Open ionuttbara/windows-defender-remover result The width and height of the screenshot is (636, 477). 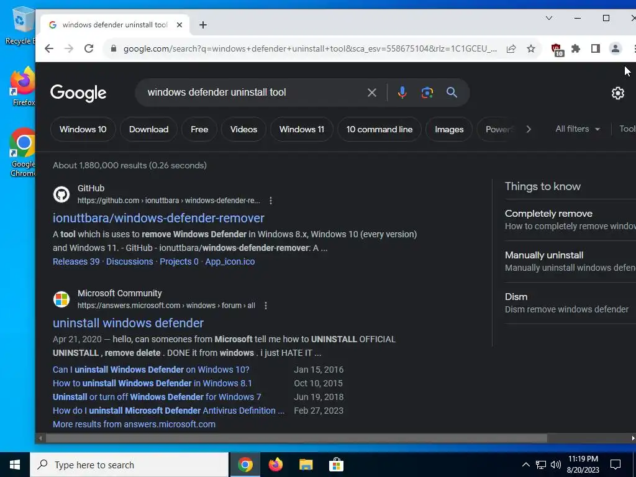point(158,218)
